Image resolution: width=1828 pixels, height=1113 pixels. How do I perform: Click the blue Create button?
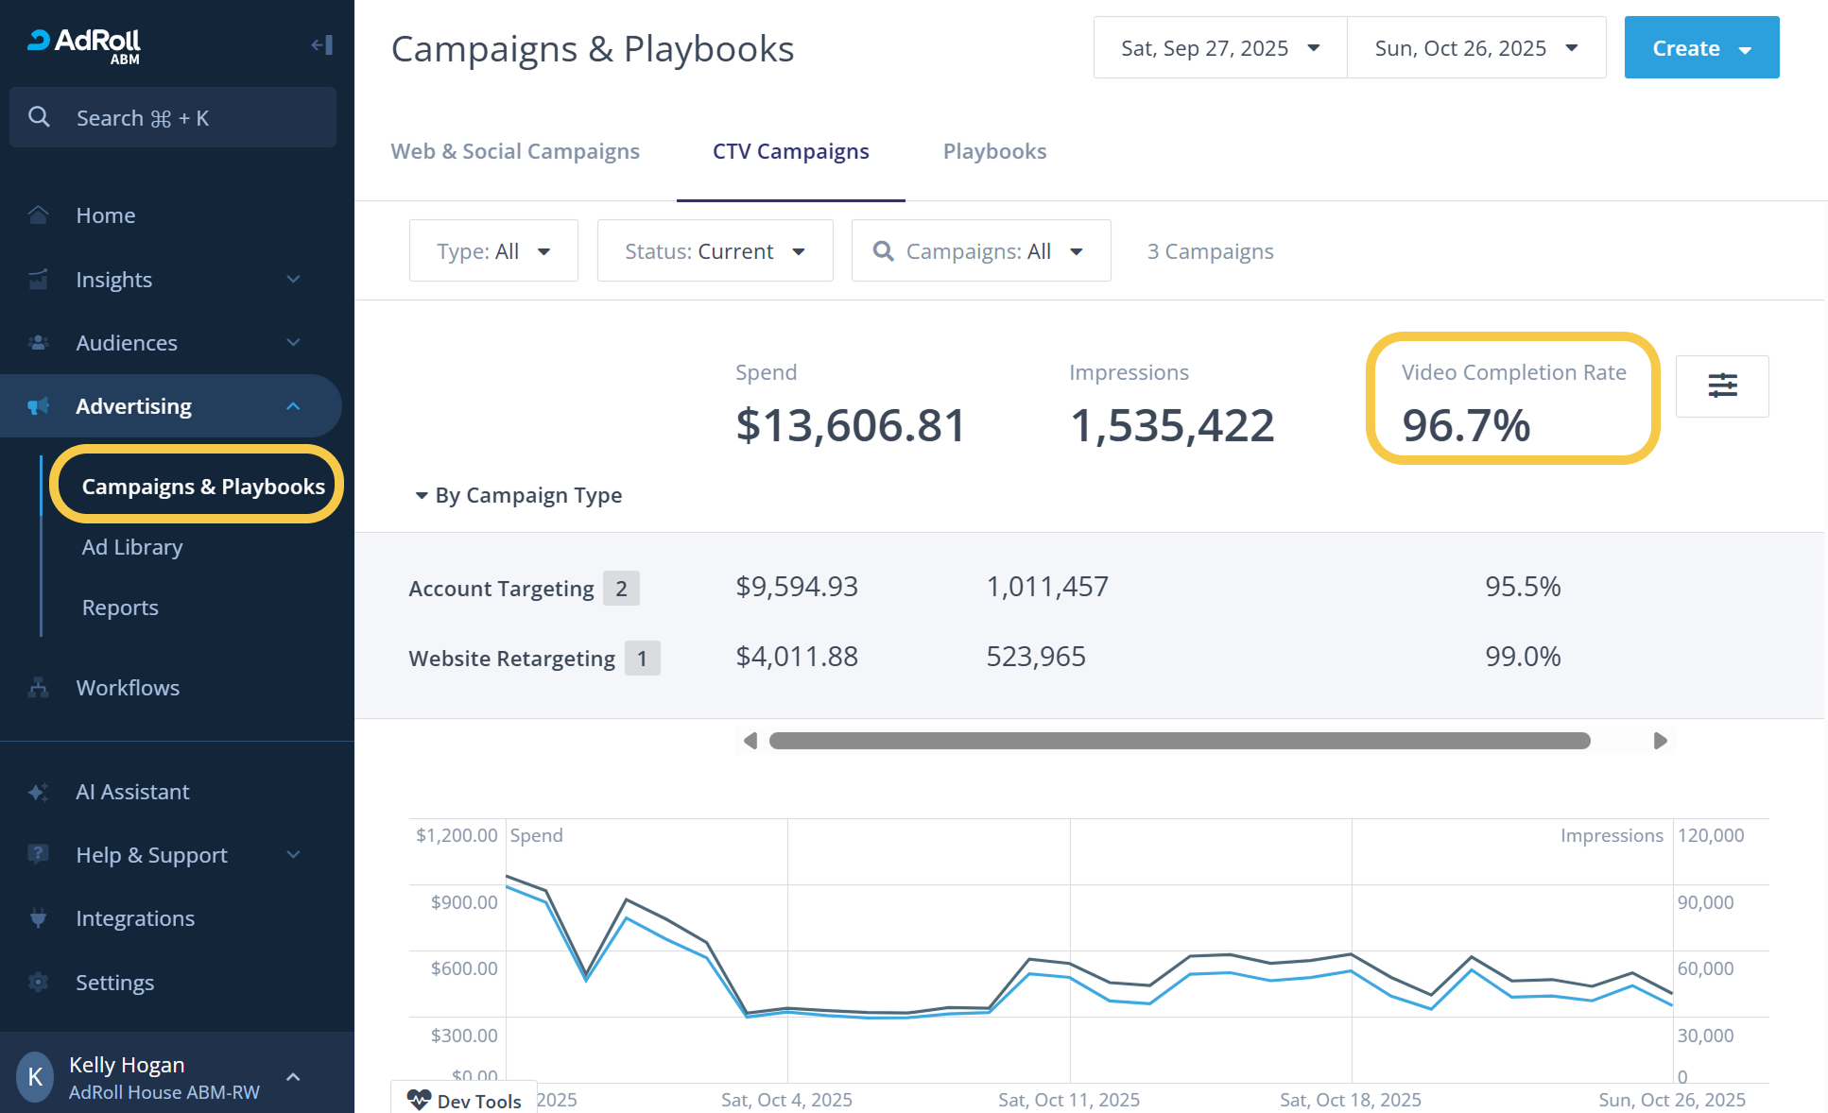pyautogui.click(x=1700, y=48)
